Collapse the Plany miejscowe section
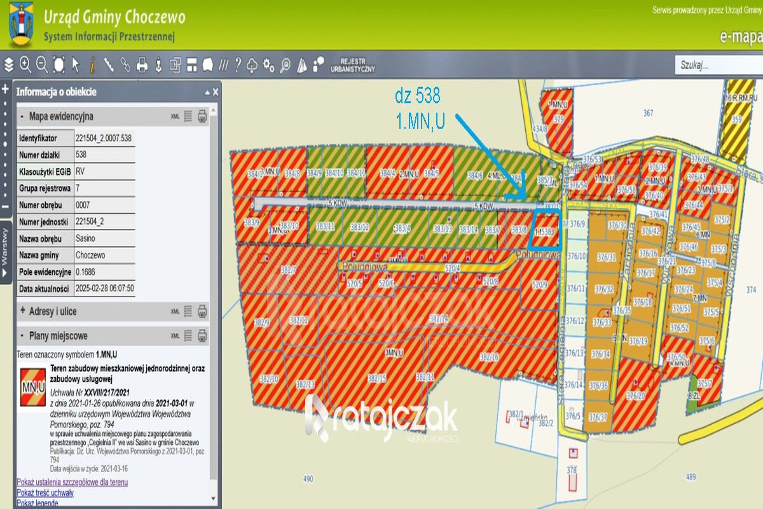The height and width of the screenshot is (509, 763). point(23,336)
